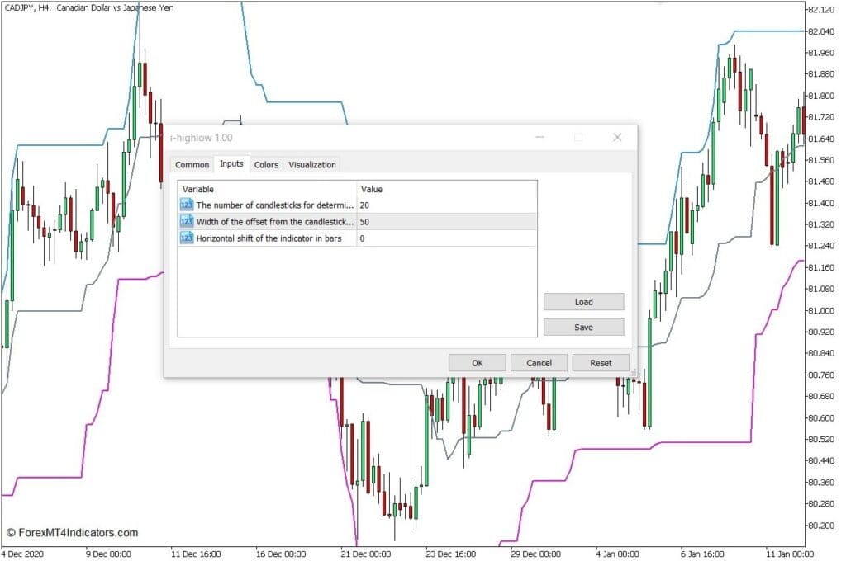Load saved input settings
The height and width of the screenshot is (561, 846).
pos(583,302)
